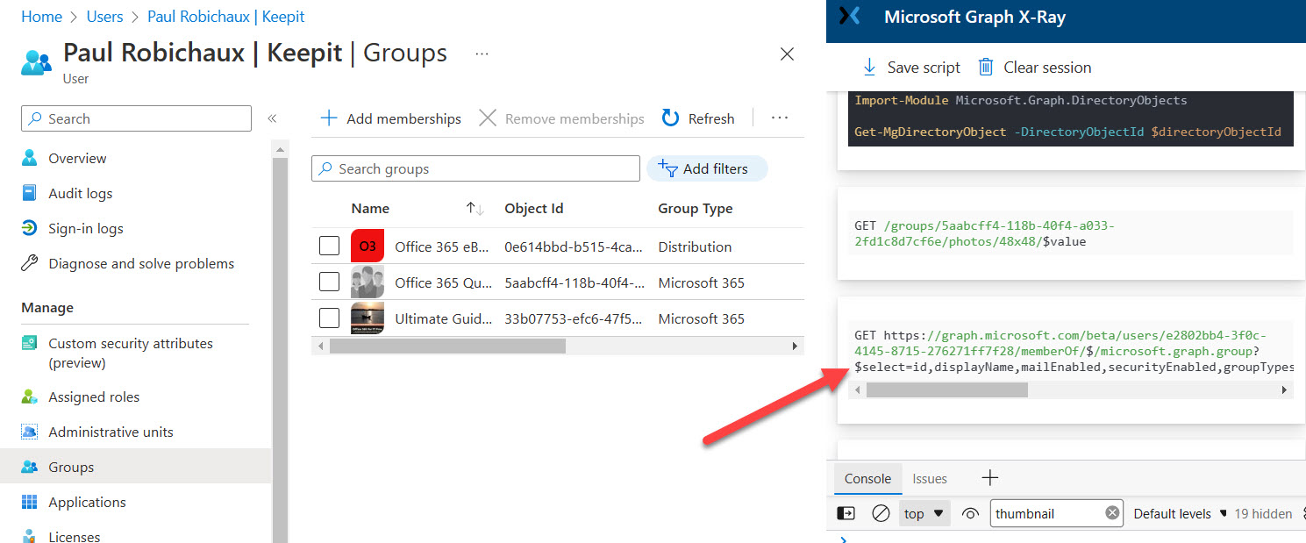Click table scrollbar right arrow
The height and width of the screenshot is (543, 1306).
coord(796,347)
